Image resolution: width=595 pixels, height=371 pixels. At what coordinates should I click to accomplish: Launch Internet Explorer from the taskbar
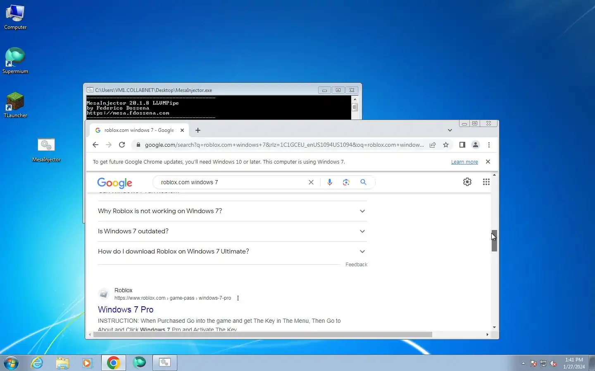click(37, 363)
